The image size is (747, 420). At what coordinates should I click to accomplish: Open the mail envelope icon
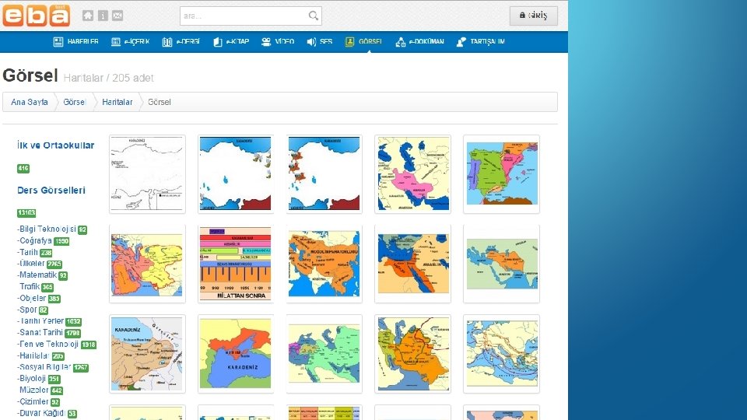click(117, 16)
